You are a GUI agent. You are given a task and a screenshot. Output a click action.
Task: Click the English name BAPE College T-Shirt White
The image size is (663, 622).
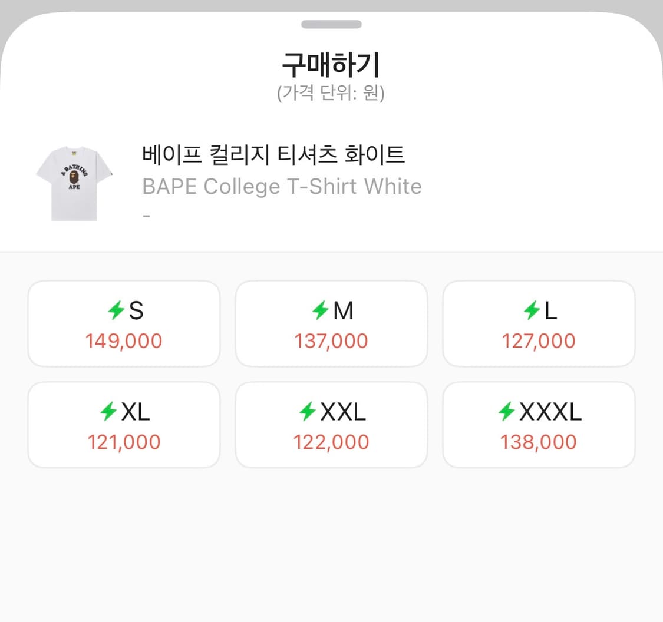pos(281,186)
